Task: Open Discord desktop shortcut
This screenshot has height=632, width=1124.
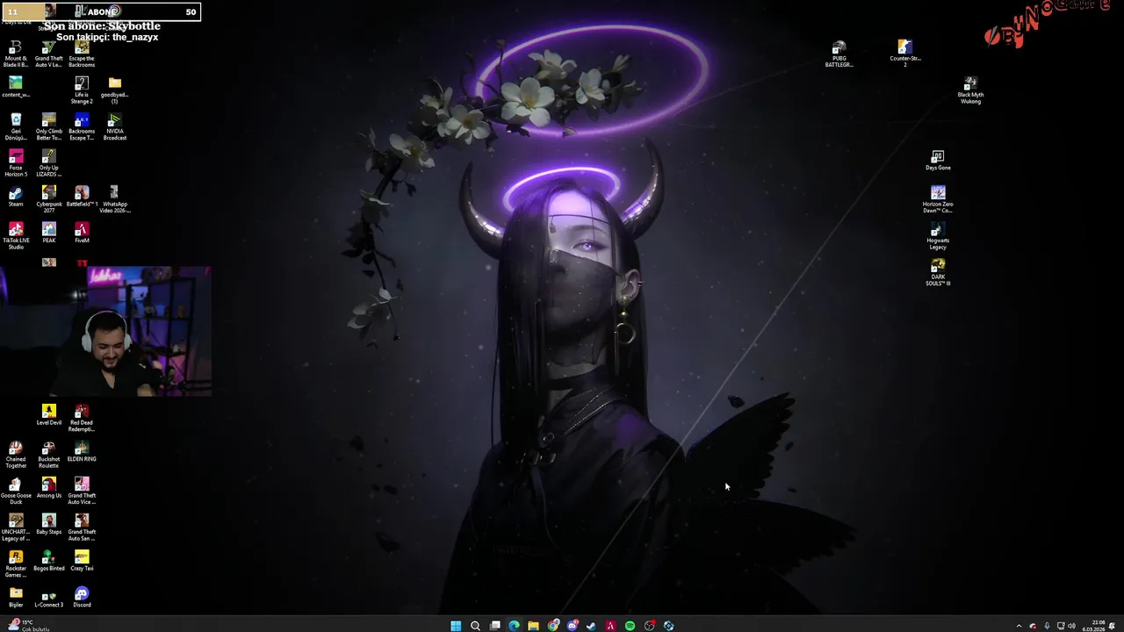Action: tap(82, 597)
